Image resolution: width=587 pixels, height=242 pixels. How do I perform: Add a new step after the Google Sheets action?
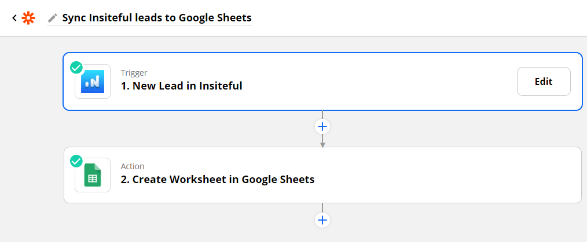click(322, 220)
